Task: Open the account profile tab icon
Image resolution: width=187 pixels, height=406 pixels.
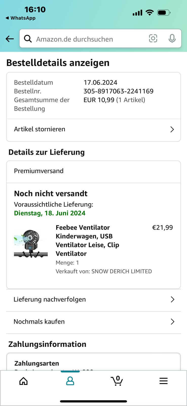Action: [x=70, y=381]
